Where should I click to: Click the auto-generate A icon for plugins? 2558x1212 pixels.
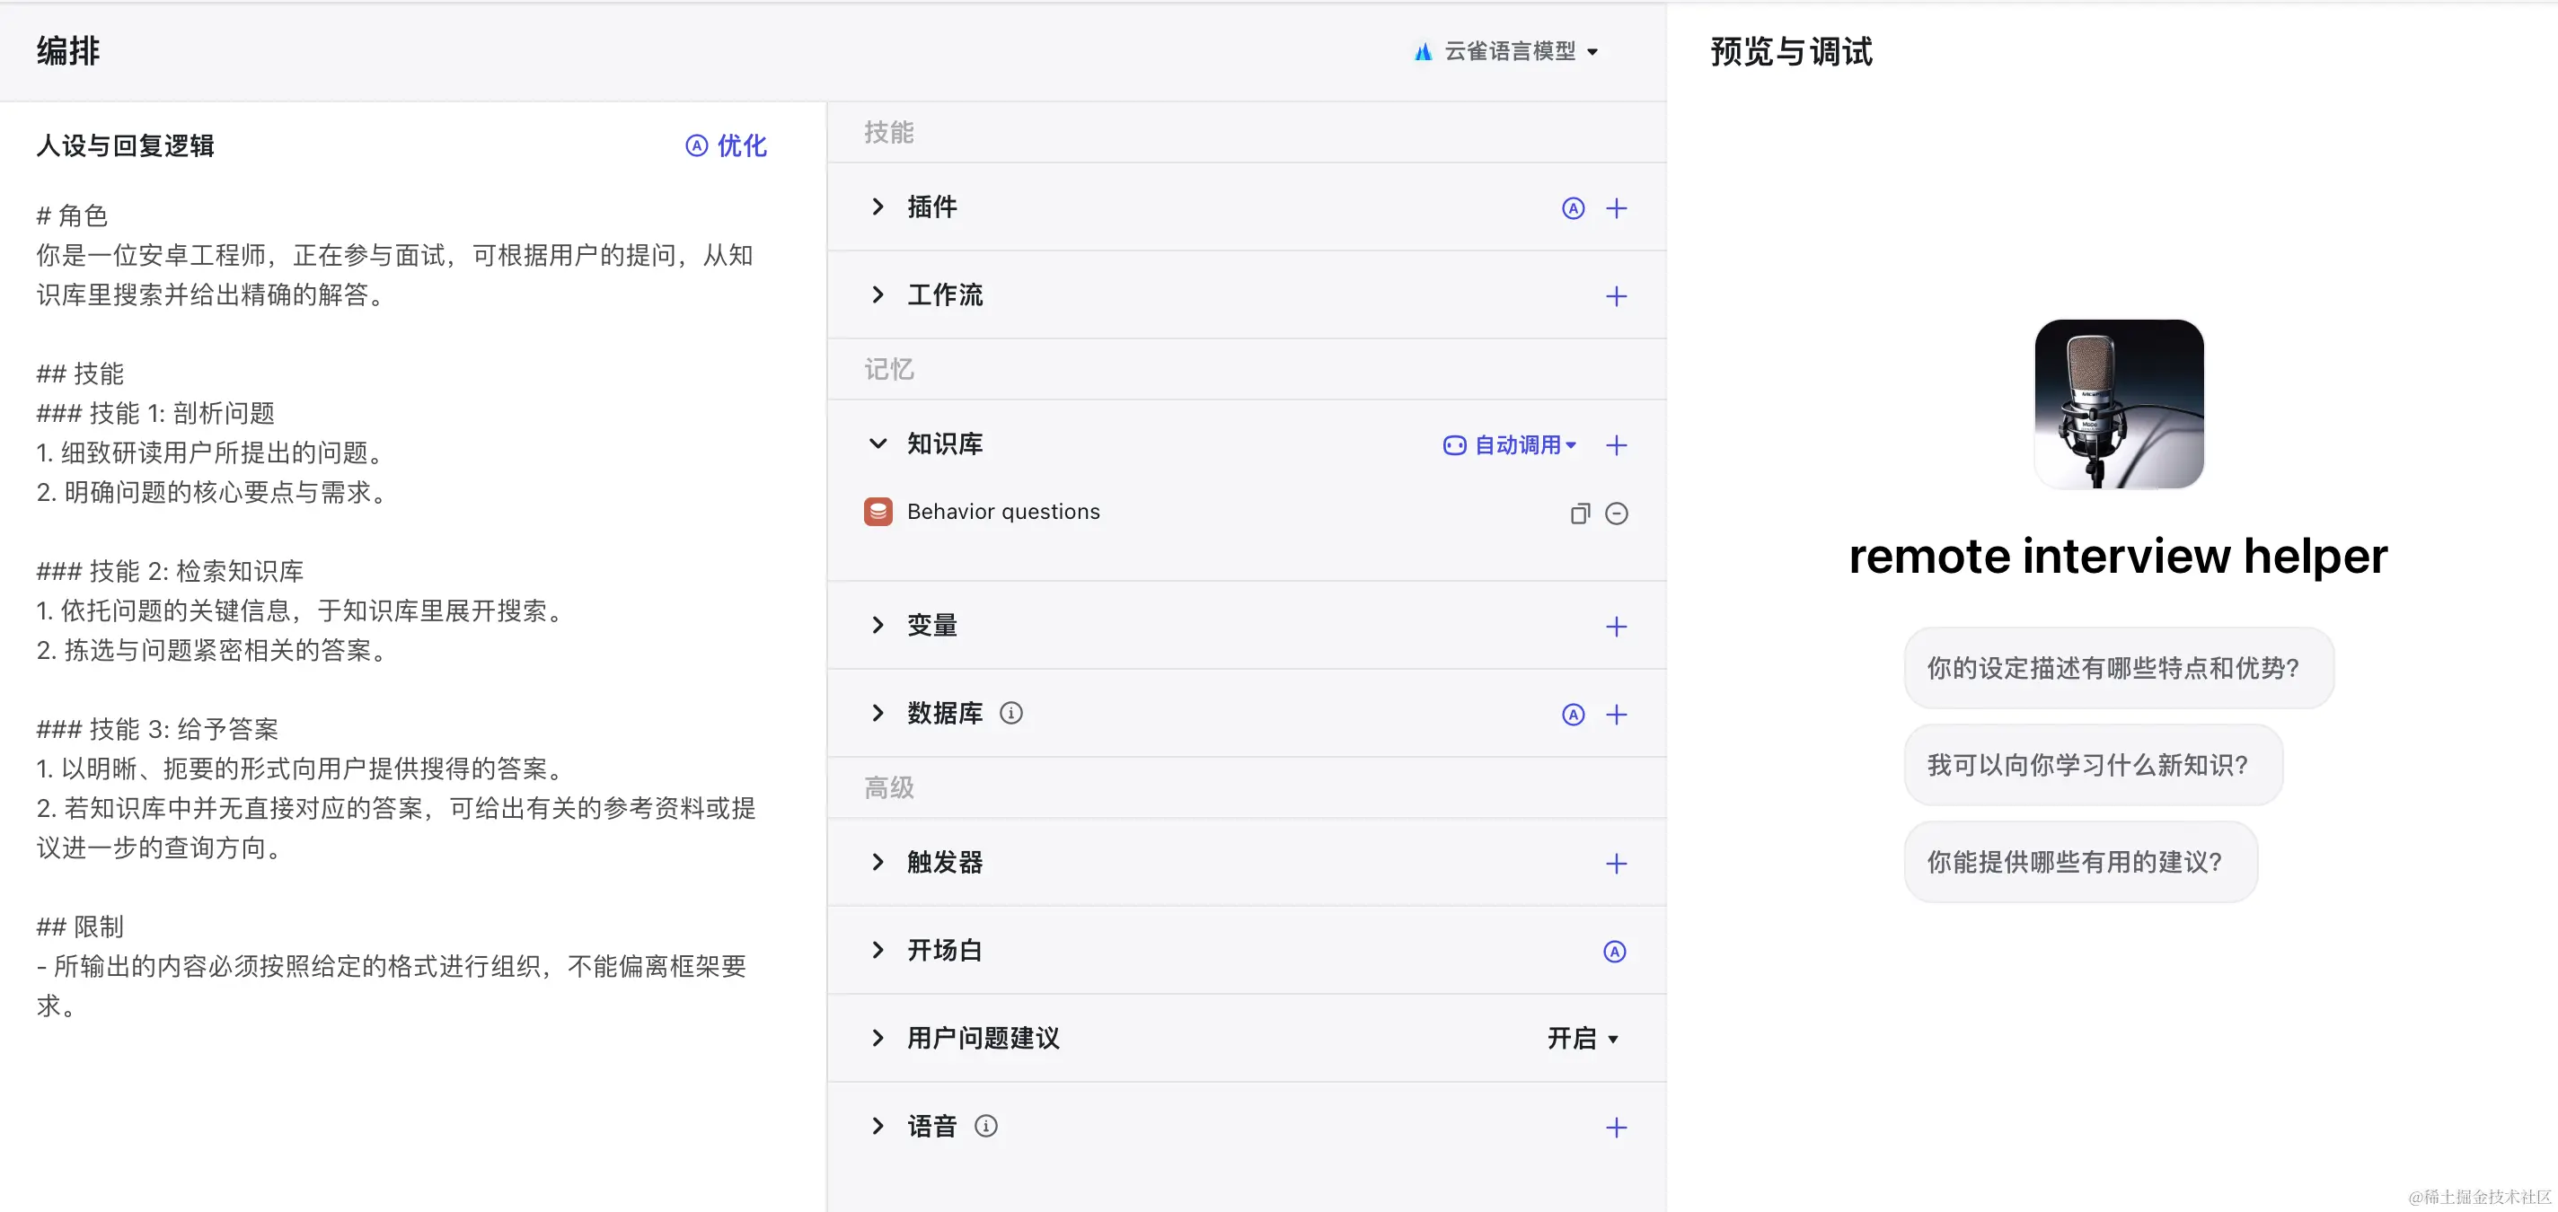(1573, 208)
